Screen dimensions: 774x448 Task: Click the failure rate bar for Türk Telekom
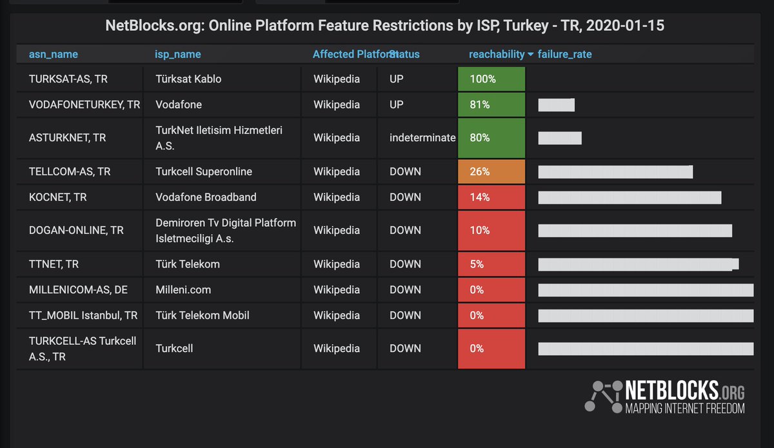(639, 264)
